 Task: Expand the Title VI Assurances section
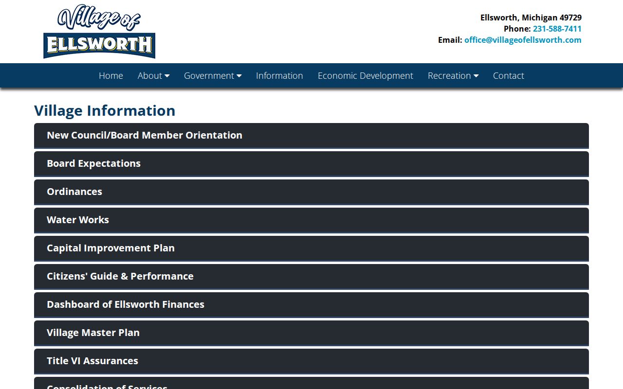click(311, 361)
